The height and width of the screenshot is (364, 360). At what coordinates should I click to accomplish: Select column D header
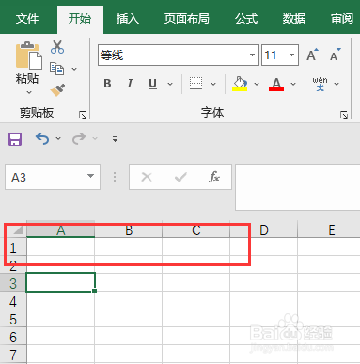[264, 230]
